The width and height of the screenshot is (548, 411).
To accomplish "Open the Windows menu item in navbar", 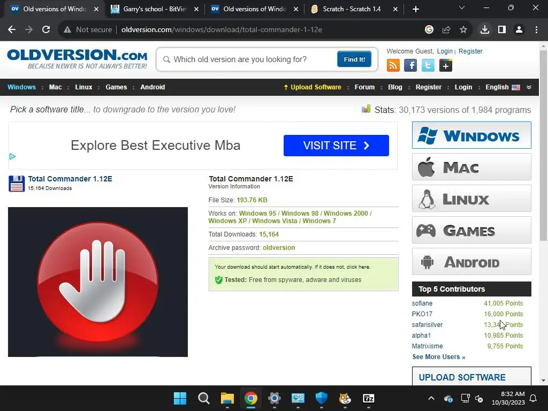I will [x=21, y=87].
